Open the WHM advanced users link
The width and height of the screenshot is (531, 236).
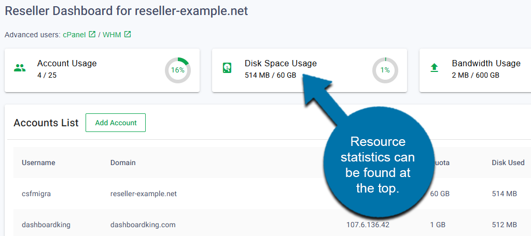point(111,35)
